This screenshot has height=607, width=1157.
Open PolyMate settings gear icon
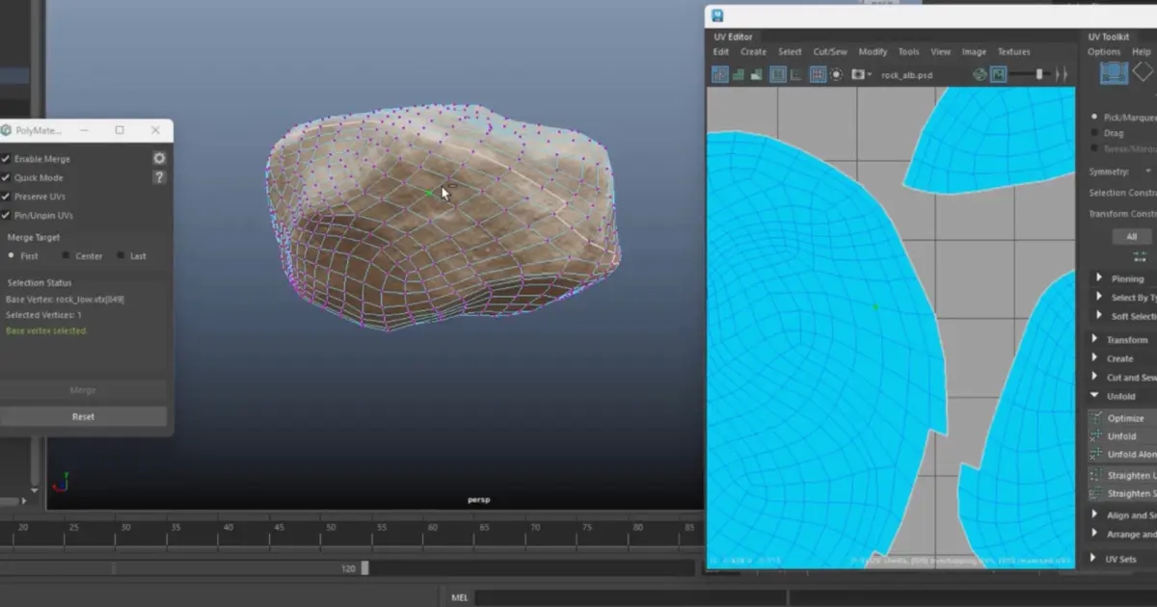159,158
